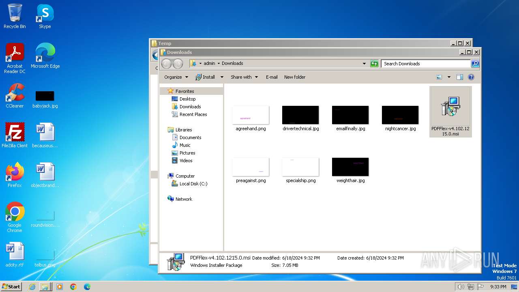The image size is (519, 292).
Task: Open CCleaner desktop shortcut
Action: tap(15, 96)
